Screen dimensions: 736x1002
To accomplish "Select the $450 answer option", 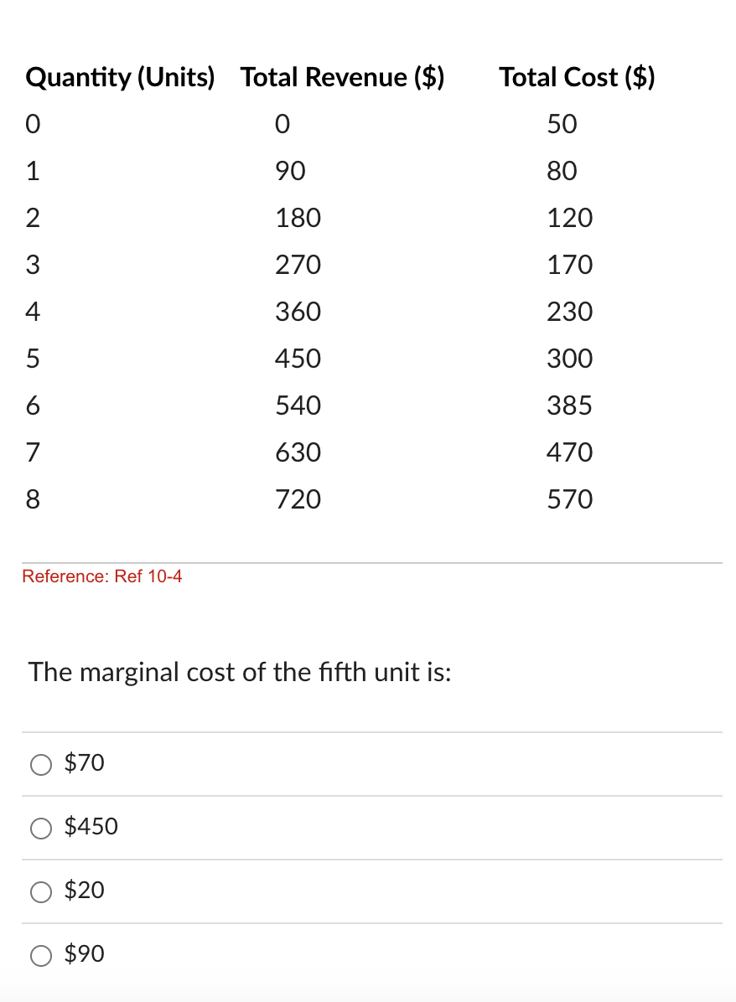I will coord(40,829).
